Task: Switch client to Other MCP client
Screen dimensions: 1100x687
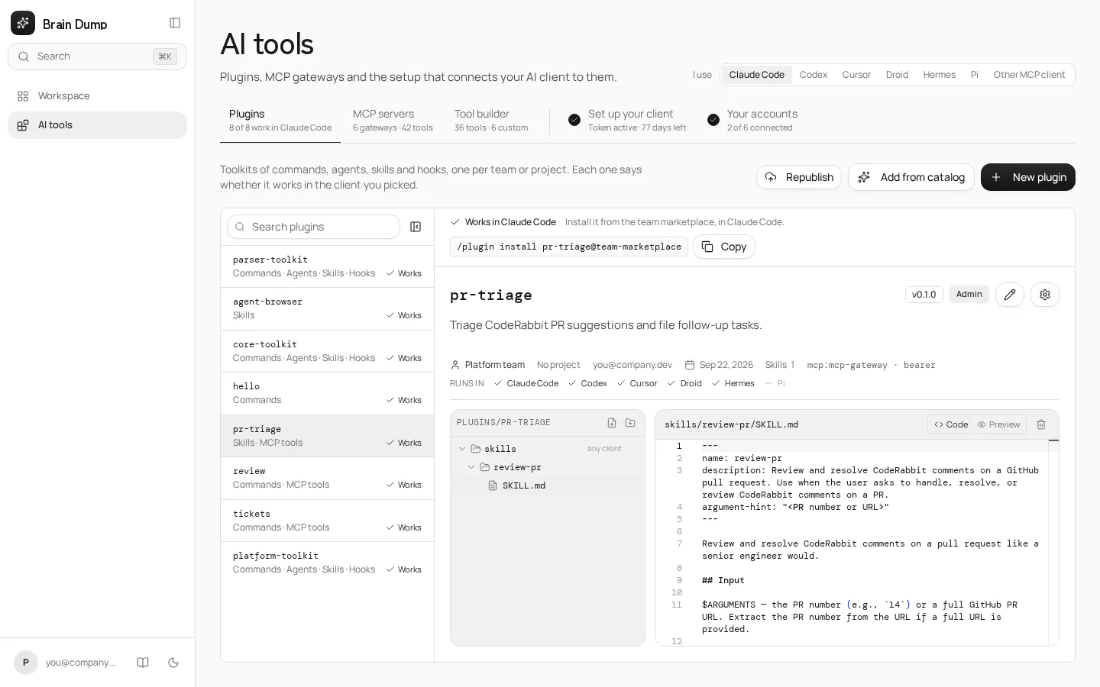Action: 1029,75
